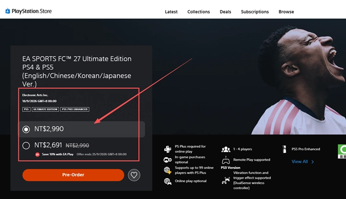346x199 pixels.
Task: Click the PS Plus required for online play text
Action: click(190, 149)
